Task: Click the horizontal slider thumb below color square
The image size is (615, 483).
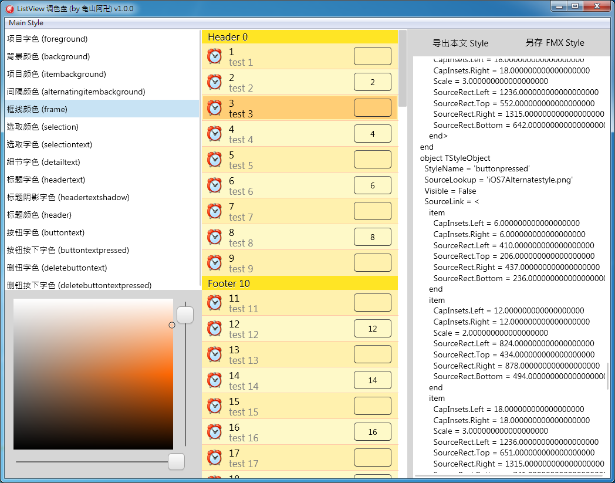Action: [x=177, y=461]
